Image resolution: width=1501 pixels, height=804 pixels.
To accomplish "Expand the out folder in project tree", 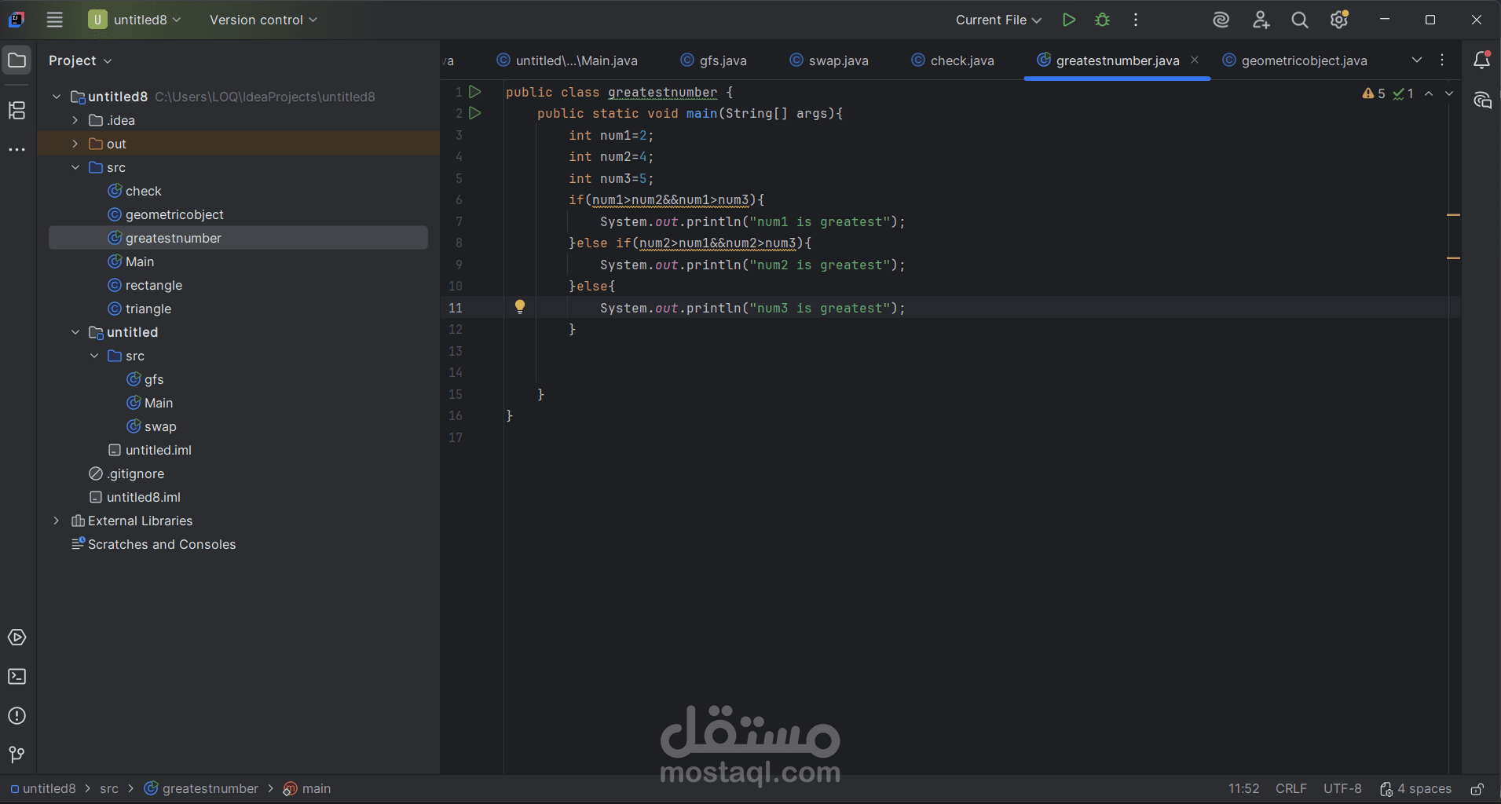I will [x=75, y=144].
